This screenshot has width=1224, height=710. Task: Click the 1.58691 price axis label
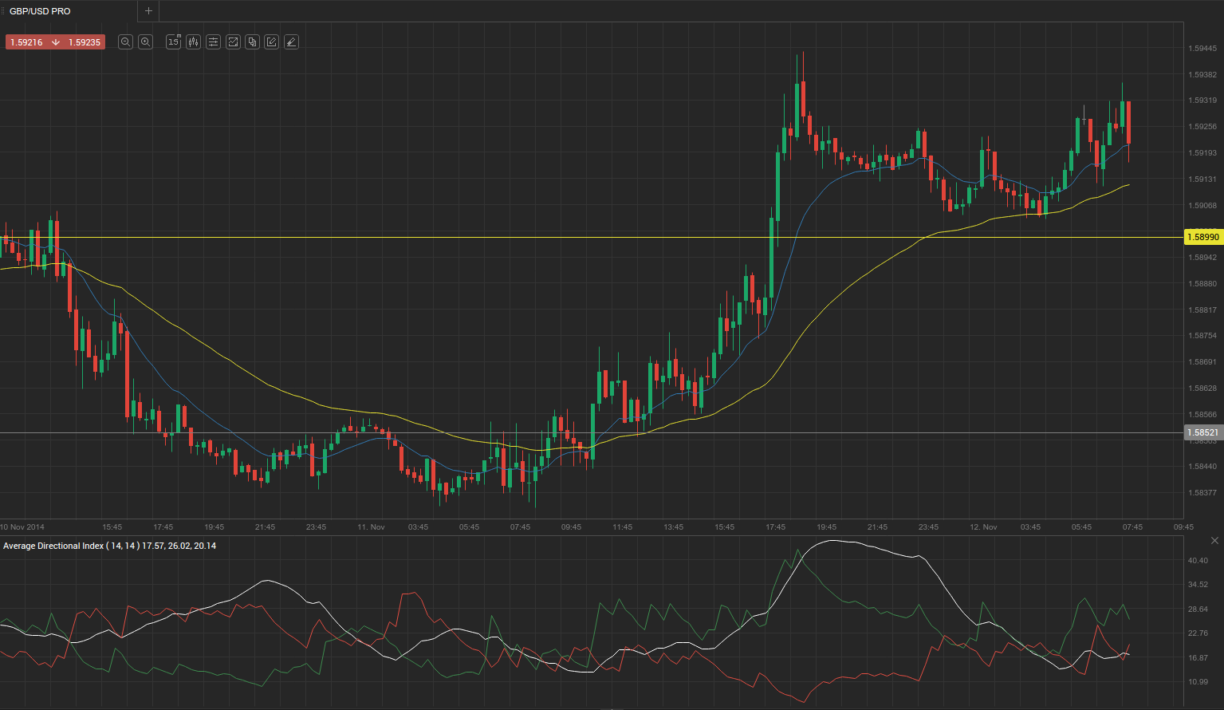tap(1202, 362)
